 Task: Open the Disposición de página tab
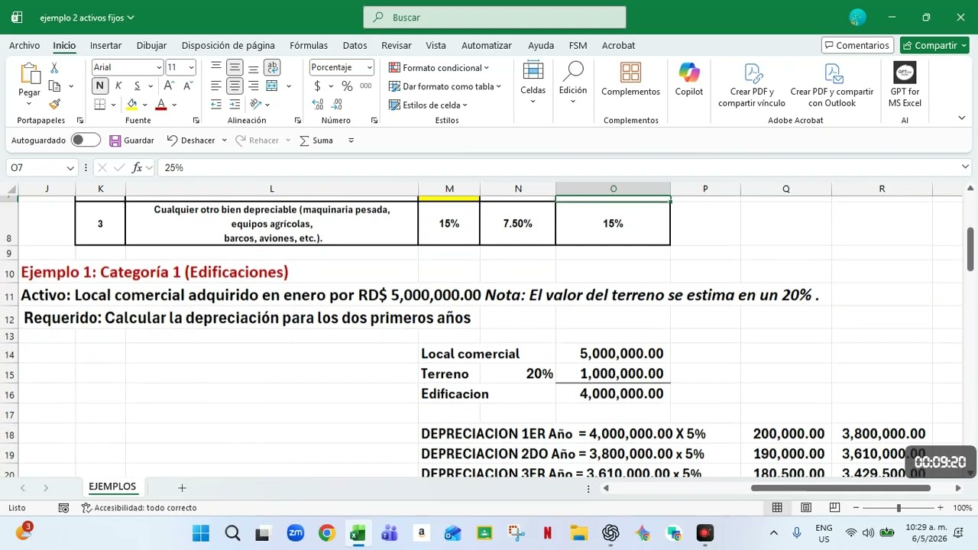coord(228,45)
